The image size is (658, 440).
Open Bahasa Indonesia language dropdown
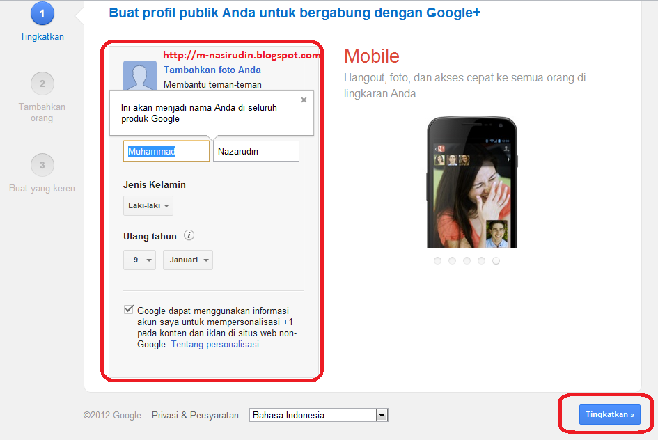(318, 415)
